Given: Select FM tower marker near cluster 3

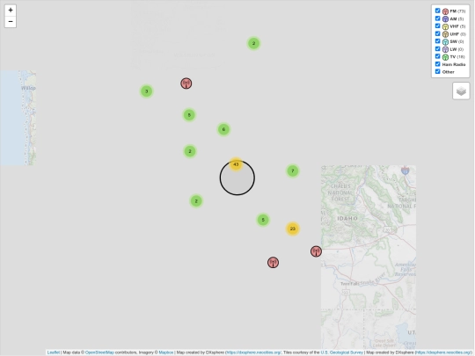Looking at the screenshot, I should [186, 84].
